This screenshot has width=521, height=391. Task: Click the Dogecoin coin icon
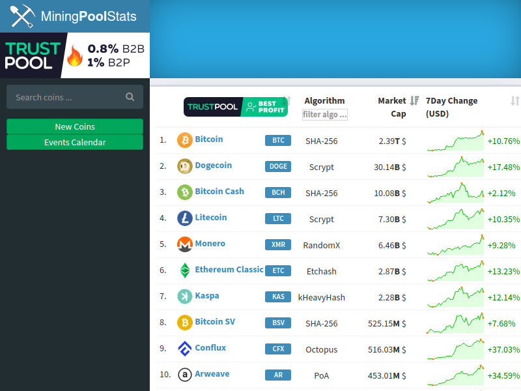(x=185, y=166)
